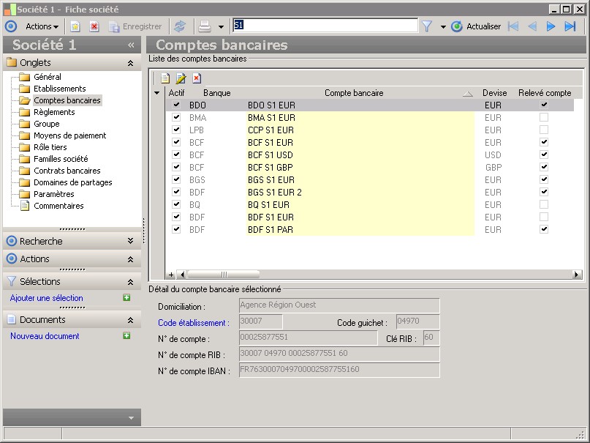The width and height of the screenshot is (590, 443).
Task: Select Moyens de paiement in tree
Action: click(x=69, y=135)
